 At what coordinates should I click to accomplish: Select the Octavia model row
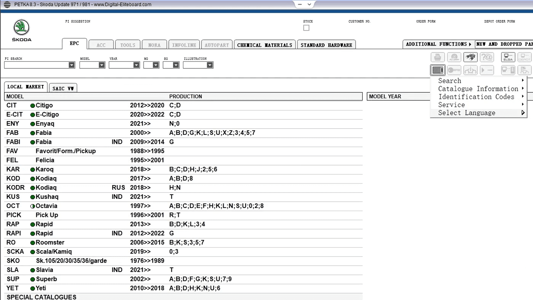46,206
